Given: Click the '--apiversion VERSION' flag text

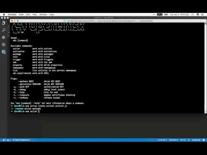Looking at the screenshot, I should 29,84.
